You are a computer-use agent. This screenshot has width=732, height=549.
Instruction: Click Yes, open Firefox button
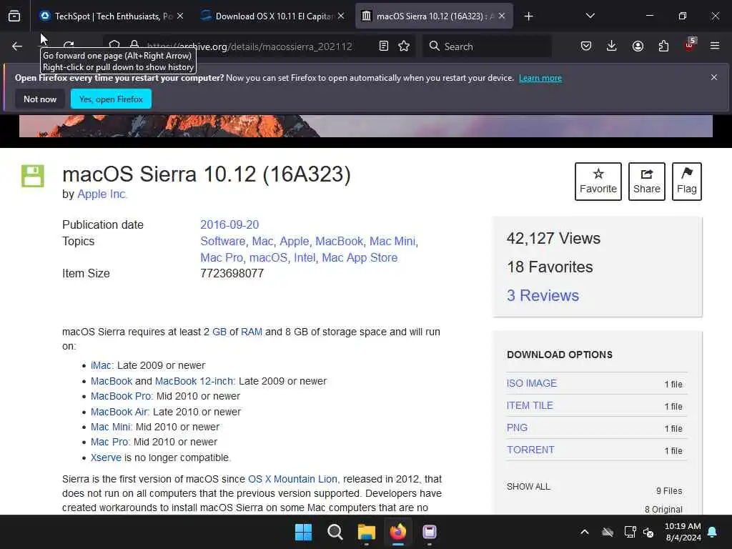pyautogui.click(x=111, y=99)
